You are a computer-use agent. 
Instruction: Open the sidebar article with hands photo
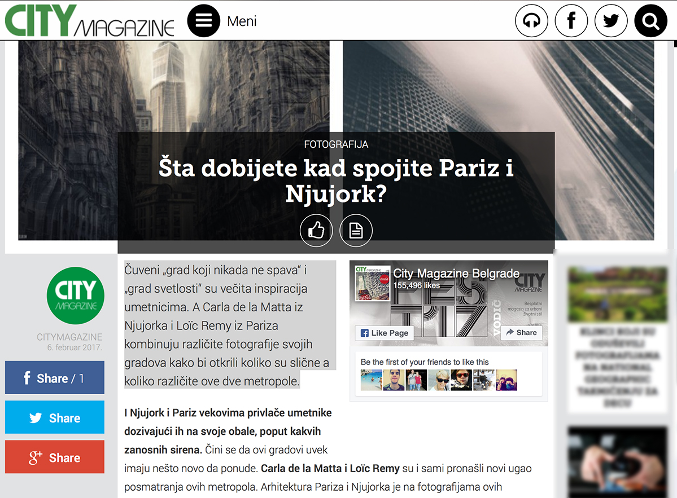pos(618,461)
